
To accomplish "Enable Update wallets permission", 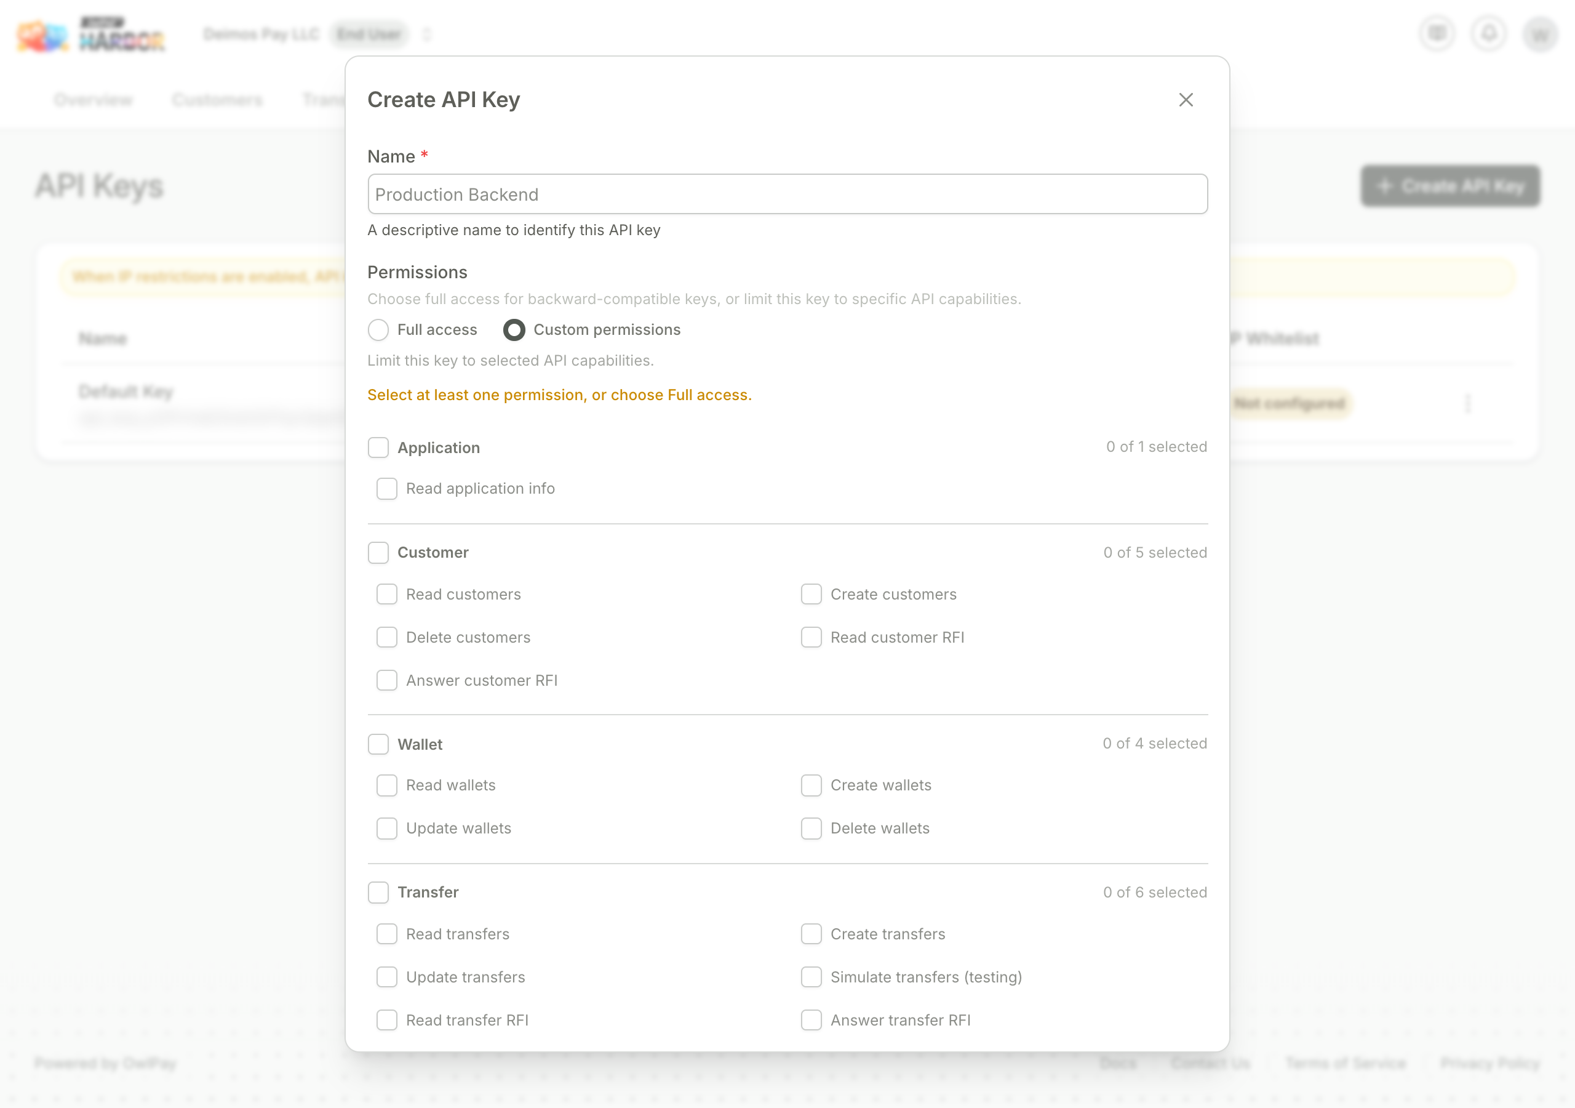I will tap(387, 829).
